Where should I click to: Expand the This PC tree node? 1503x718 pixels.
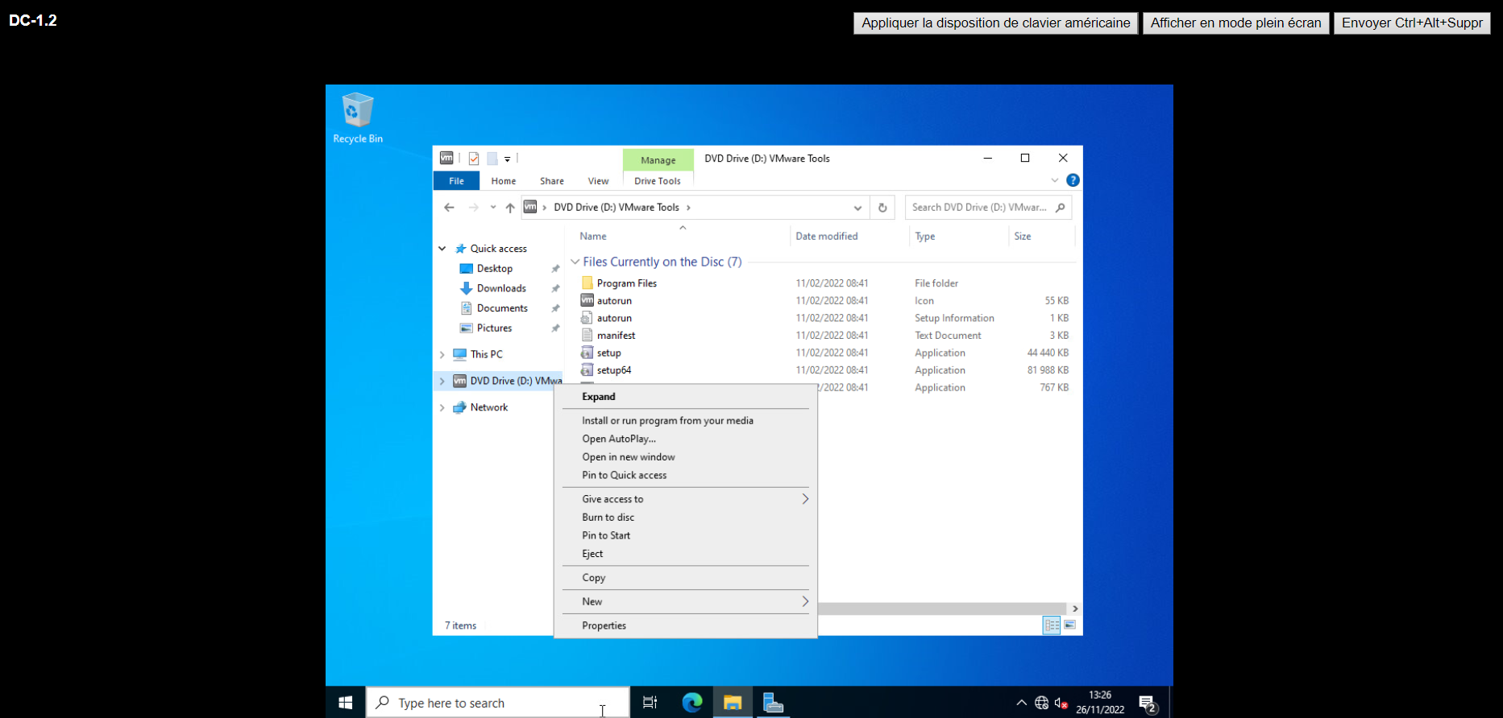pos(442,355)
